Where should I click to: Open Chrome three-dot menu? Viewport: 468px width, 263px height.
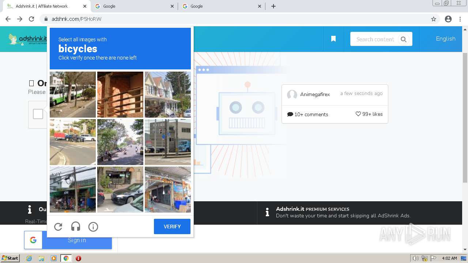[x=460, y=19]
